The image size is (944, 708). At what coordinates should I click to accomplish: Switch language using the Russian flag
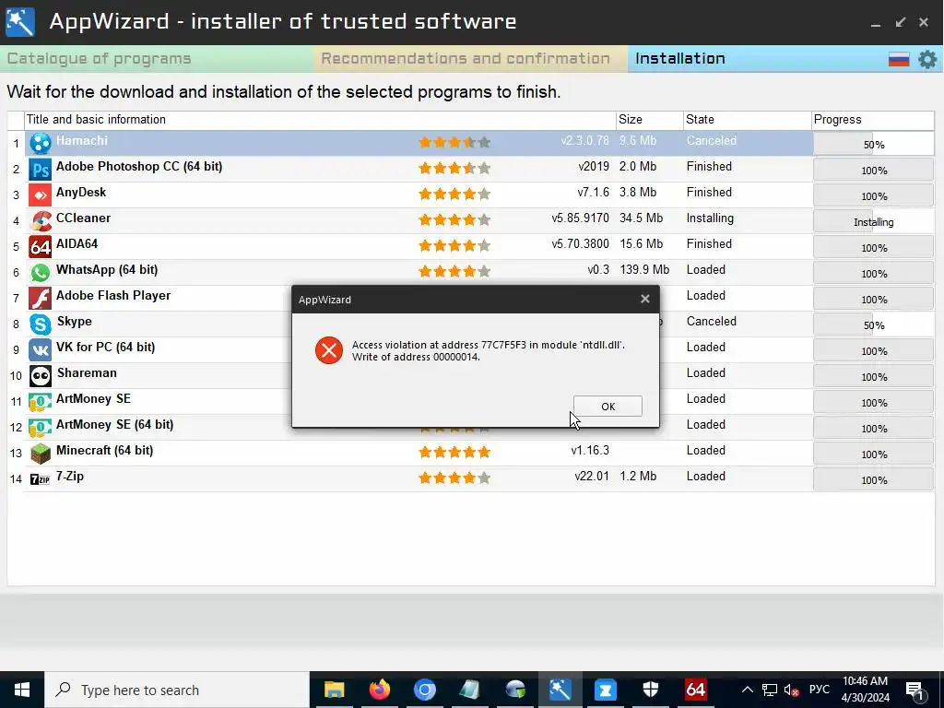(x=899, y=59)
